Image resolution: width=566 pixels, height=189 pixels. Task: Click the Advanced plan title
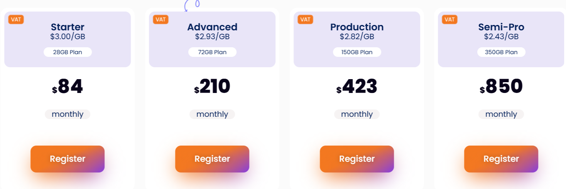(x=212, y=27)
